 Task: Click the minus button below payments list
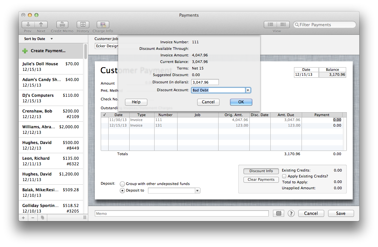tap(33, 217)
